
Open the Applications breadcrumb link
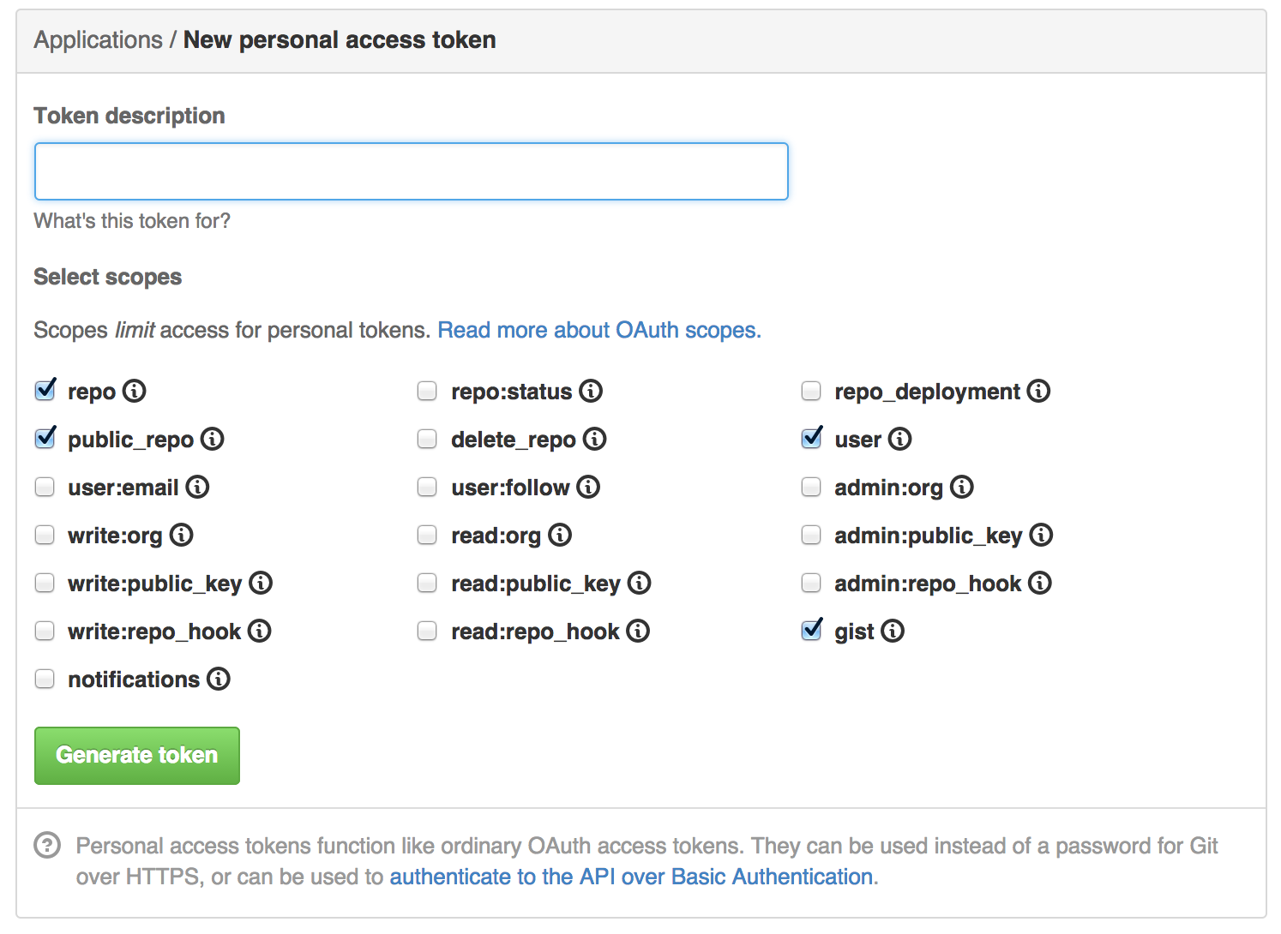click(x=98, y=40)
